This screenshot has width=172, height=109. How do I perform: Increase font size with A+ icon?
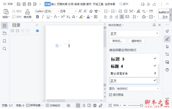click(80, 11)
